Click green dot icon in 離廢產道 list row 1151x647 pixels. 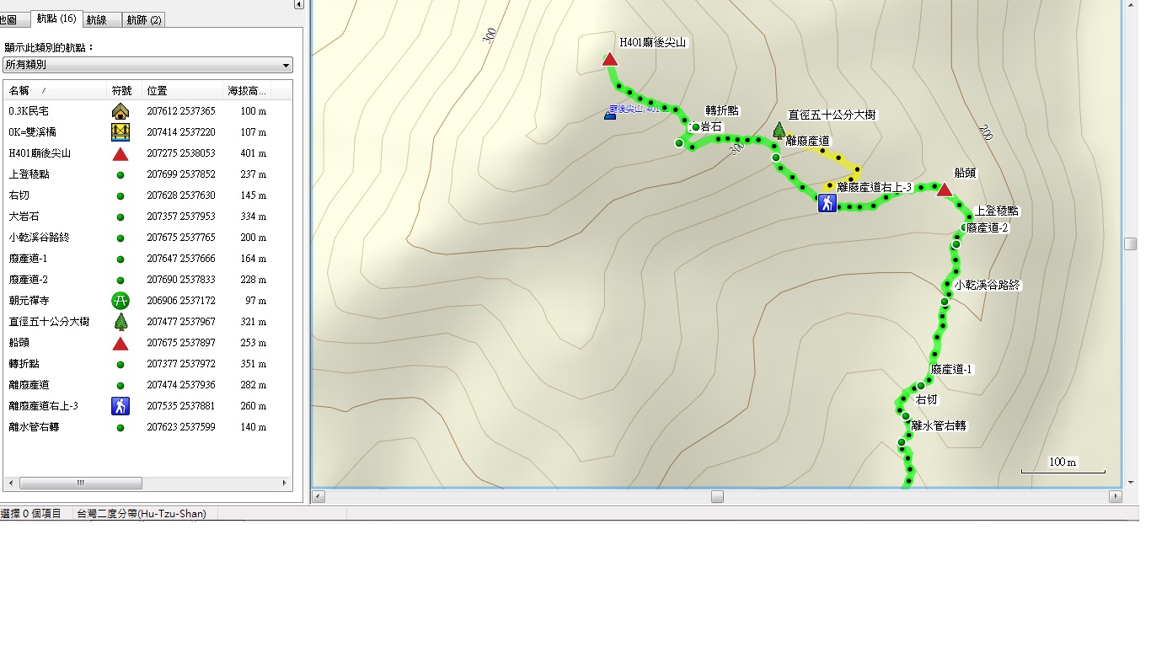coord(120,385)
